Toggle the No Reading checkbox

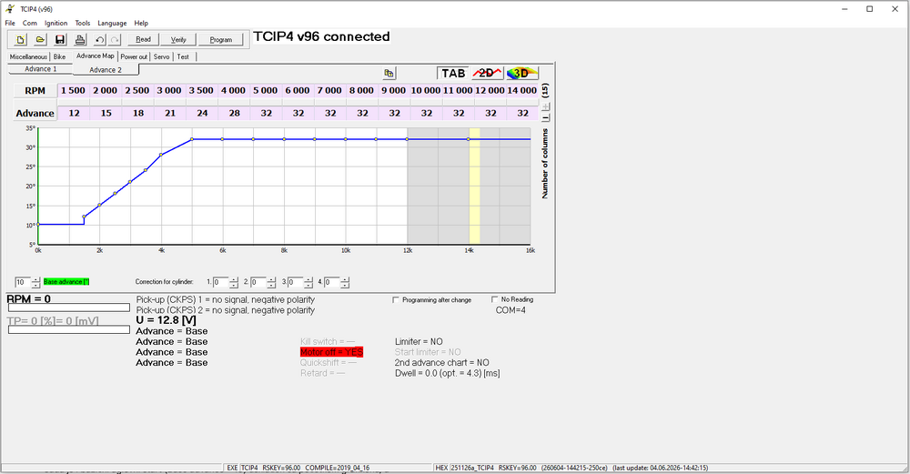coord(494,299)
